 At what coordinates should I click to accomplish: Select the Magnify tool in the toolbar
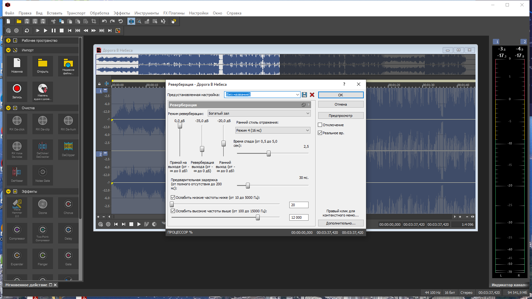point(139,21)
